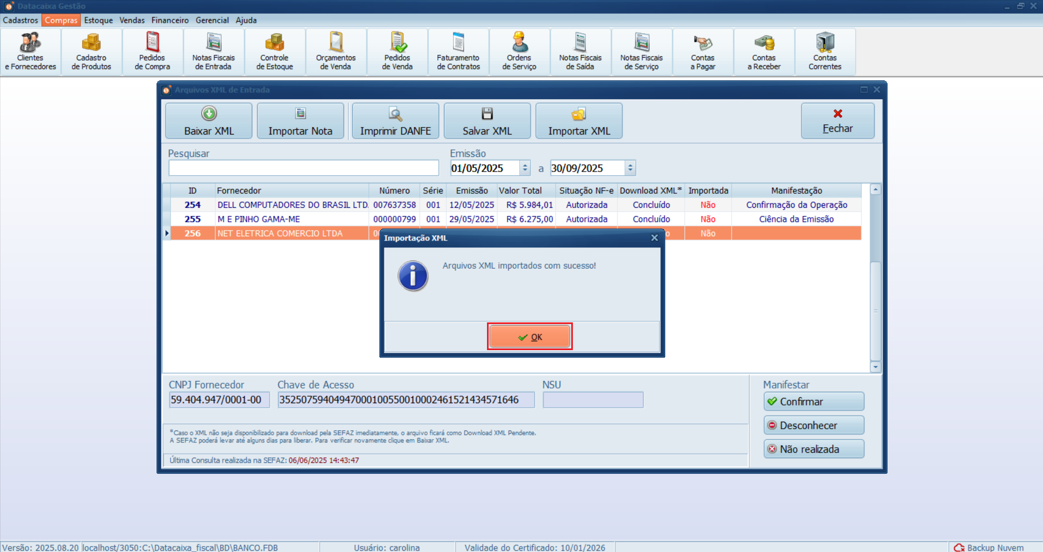
Task: Click Confirmação da Operação cell
Action: [x=796, y=205]
